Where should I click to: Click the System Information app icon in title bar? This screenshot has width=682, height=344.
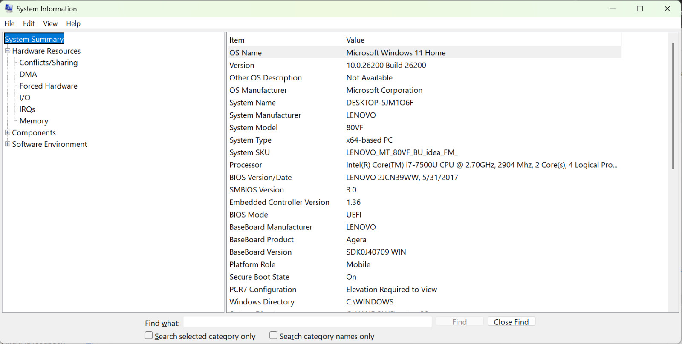click(9, 9)
